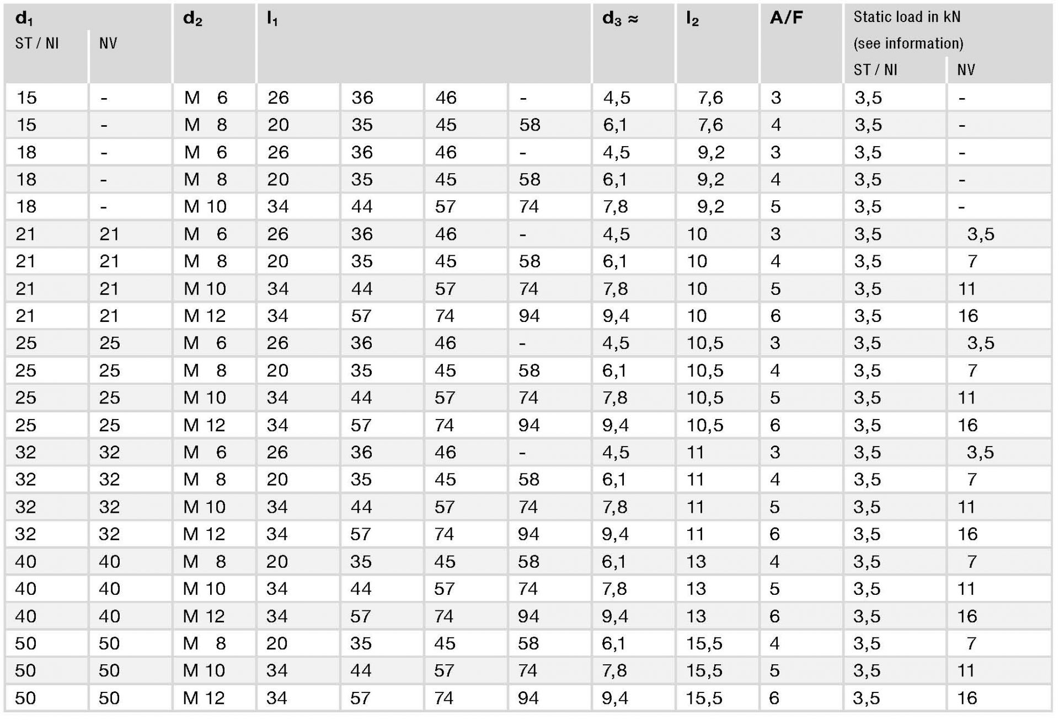The height and width of the screenshot is (720, 1059).
Task: Click the NV subheader under Static load
Action: [x=966, y=70]
